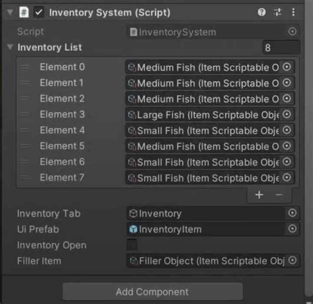The image size is (313, 304).
Task: Open the three-dot component context menu
Action: pos(293,13)
